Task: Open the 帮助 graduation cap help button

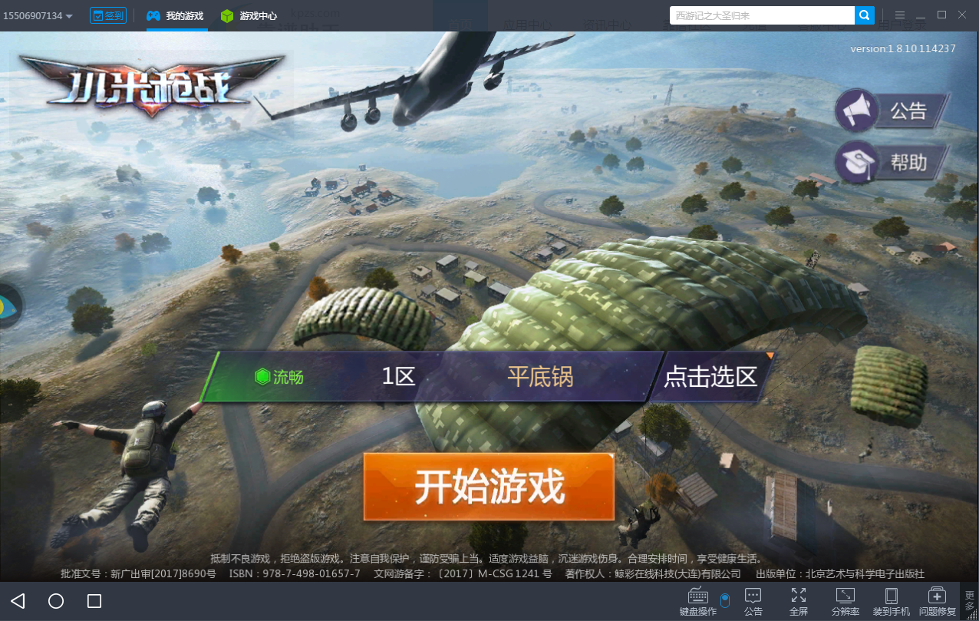Action: (x=892, y=162)
